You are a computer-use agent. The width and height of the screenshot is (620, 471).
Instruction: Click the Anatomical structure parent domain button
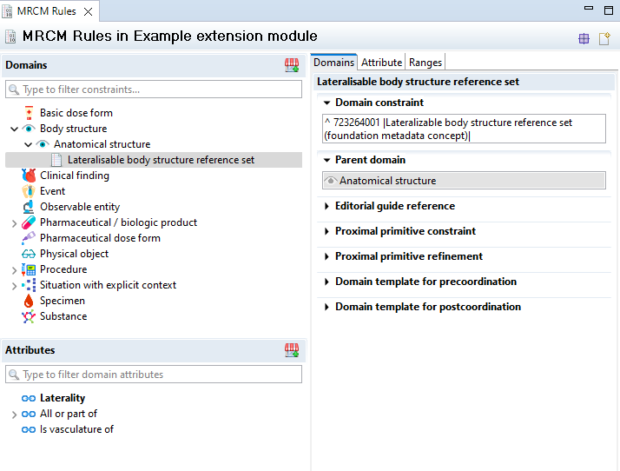pos(463,181)
